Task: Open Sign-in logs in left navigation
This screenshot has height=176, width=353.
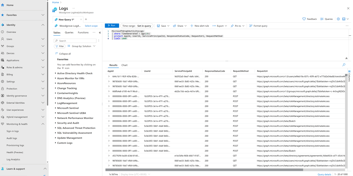Action: pos(13,131)
